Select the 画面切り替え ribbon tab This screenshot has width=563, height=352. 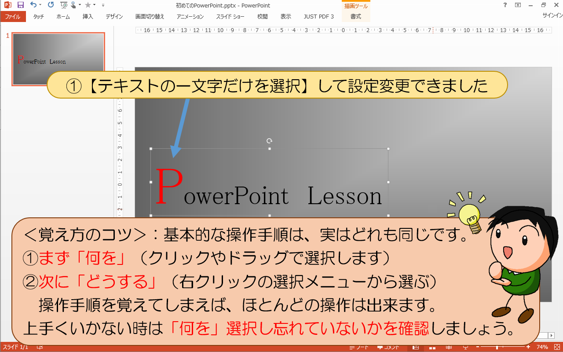tap(150, 17)
